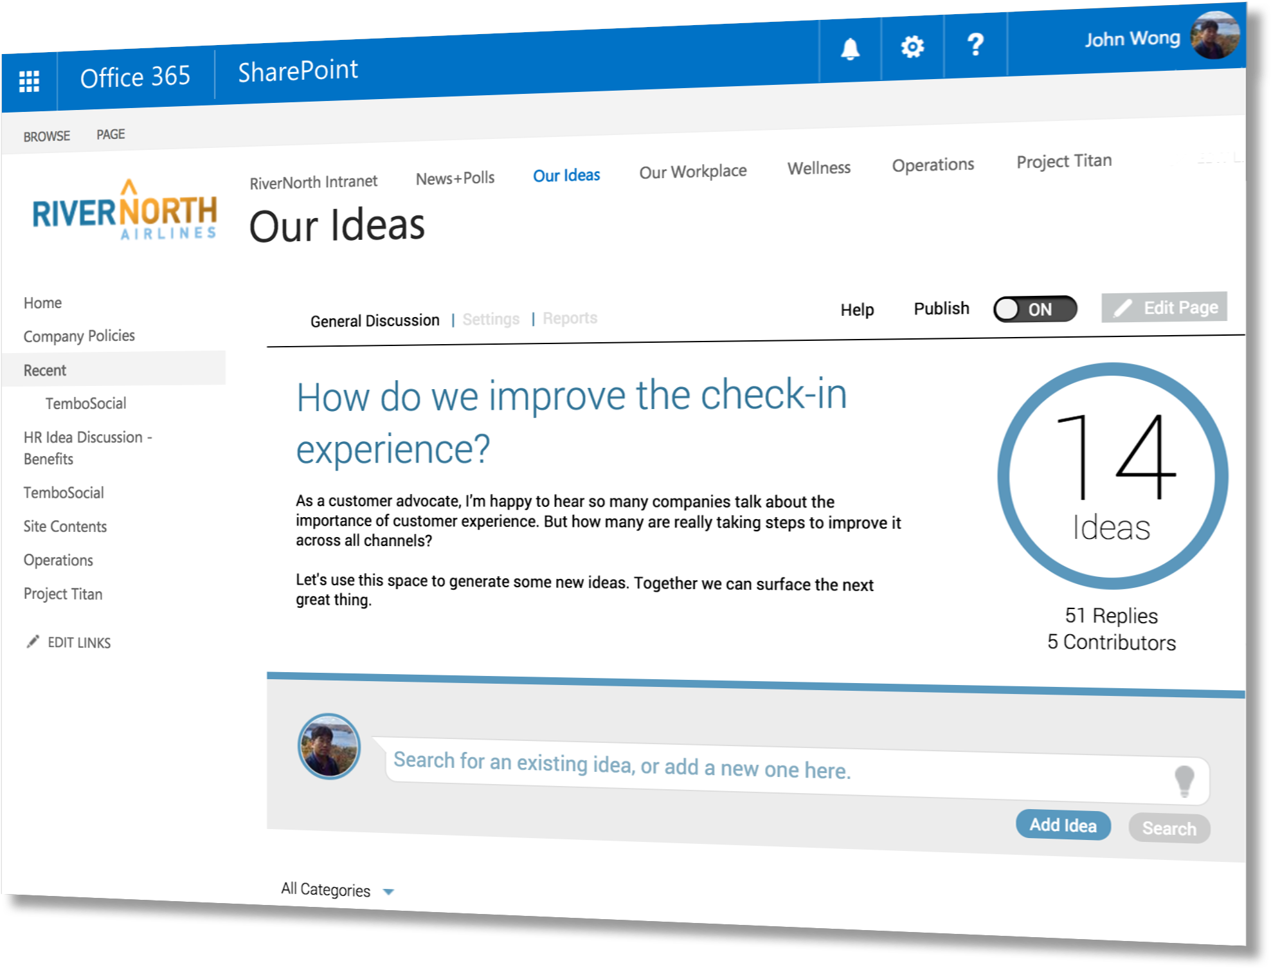
Task: Open the Settings tab next to General Discussion
Action: coord(491,318)
